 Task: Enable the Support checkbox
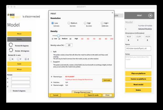click(x=51, y=62)
